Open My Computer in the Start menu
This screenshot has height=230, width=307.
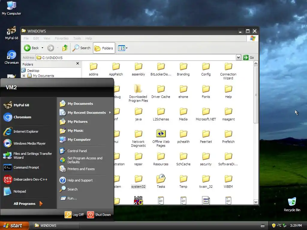[x=75, y=140]
